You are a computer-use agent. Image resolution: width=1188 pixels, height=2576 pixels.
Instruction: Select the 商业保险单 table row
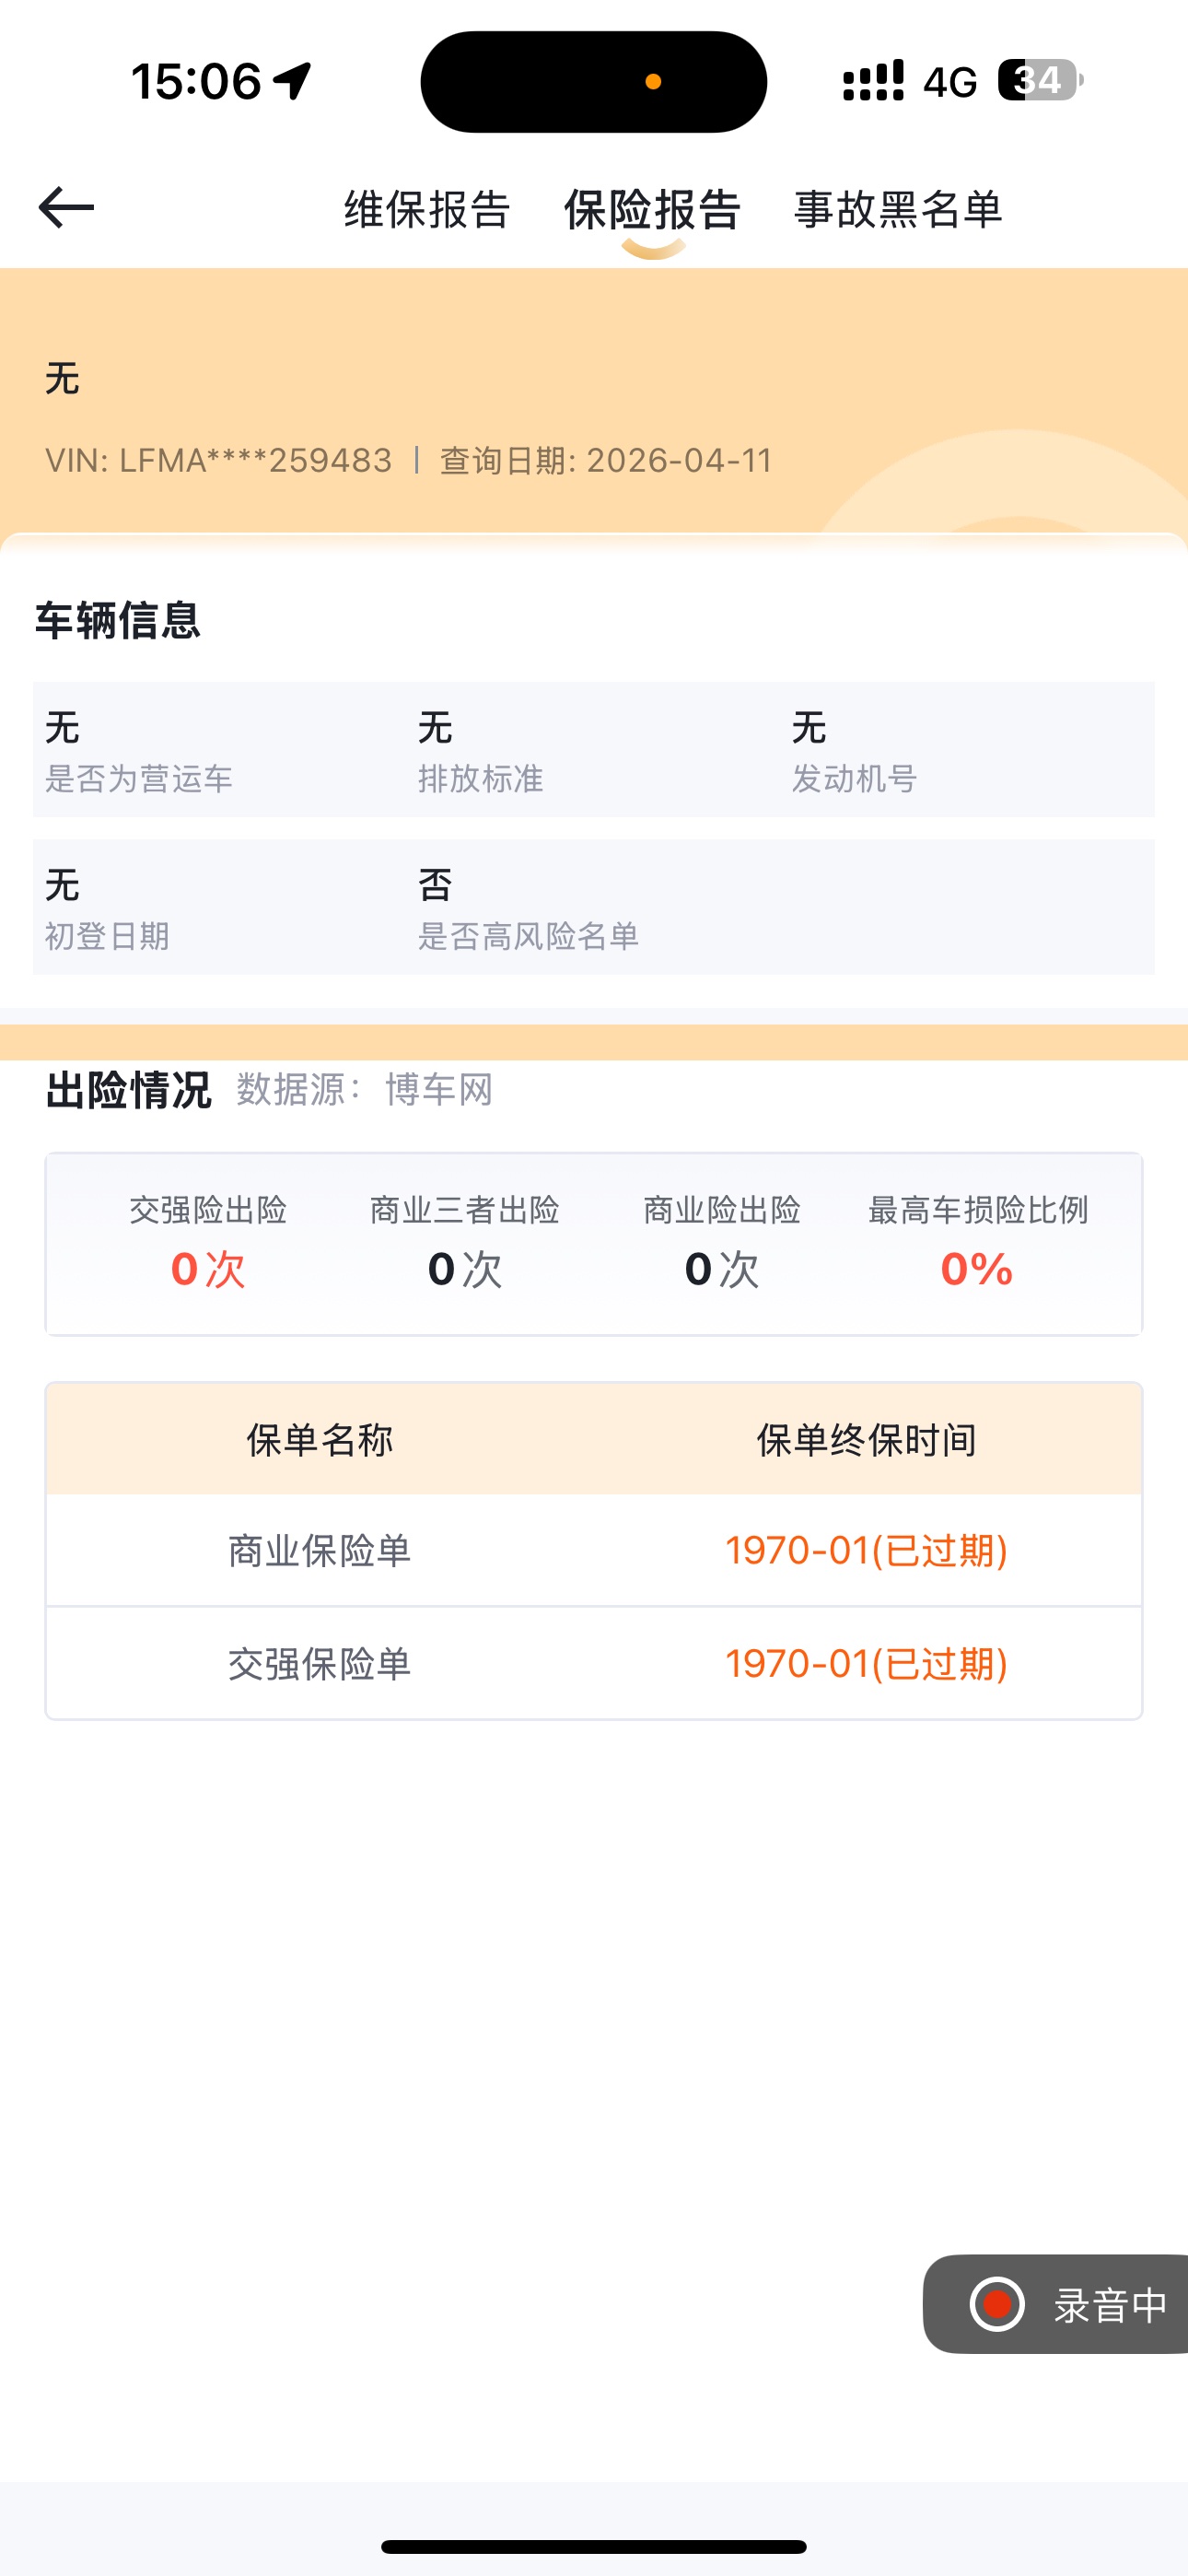(593, 1550)
